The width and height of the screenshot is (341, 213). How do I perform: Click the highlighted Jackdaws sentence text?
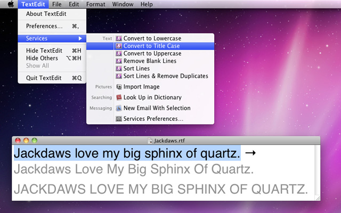127,154
